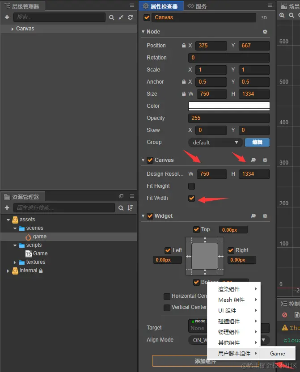Uncheck the Widget Bottom alignment
This screenshot has width=300, height=372.
click(196, 282)
